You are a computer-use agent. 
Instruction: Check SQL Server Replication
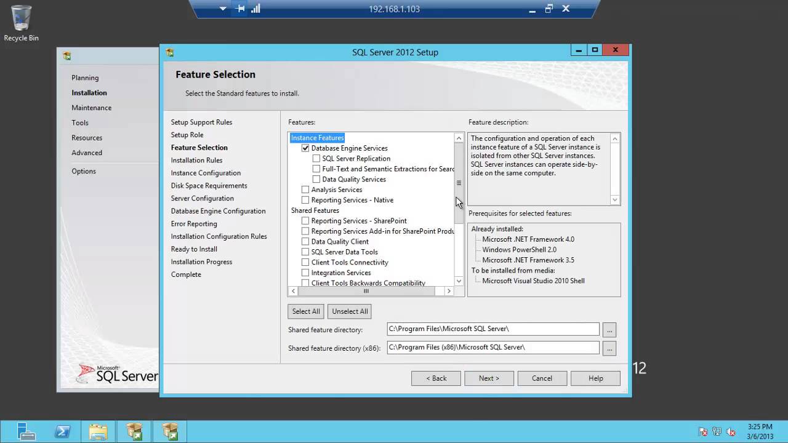tap(316, 159)
